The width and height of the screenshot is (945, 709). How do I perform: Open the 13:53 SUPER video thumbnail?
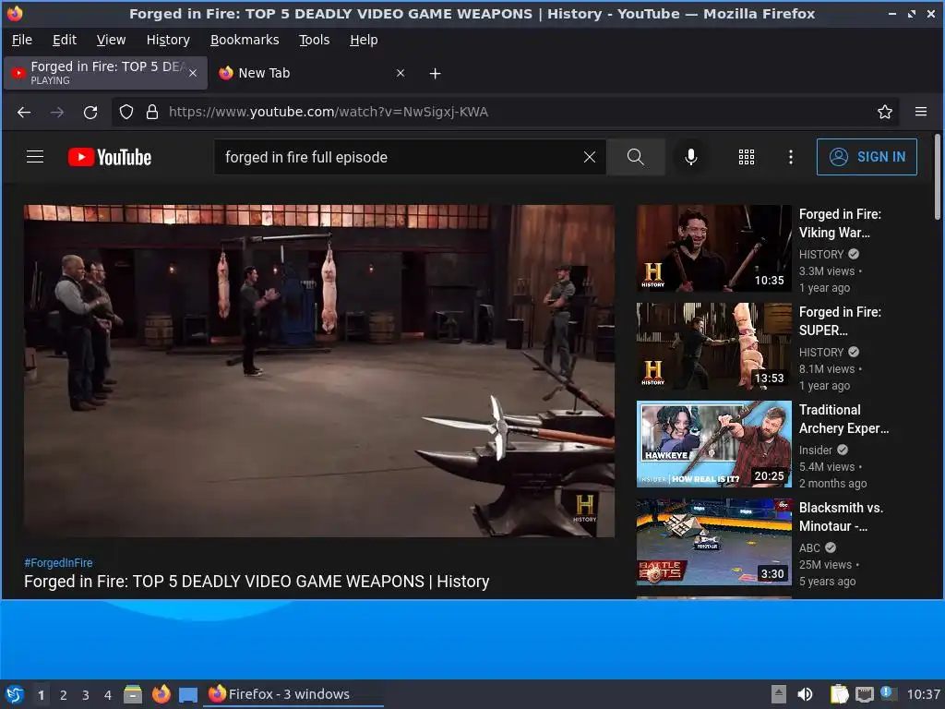[713, 346]
